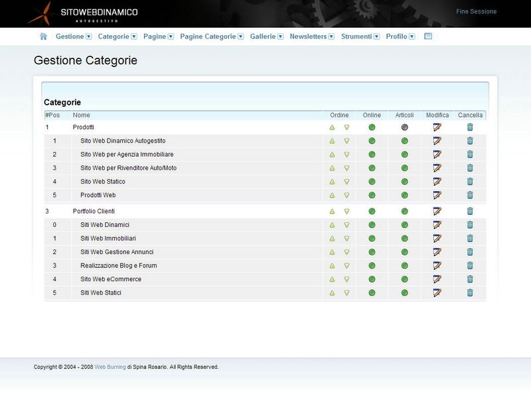
Task: Toggle grey Articoli status for Prodotti
Action: 405,127
